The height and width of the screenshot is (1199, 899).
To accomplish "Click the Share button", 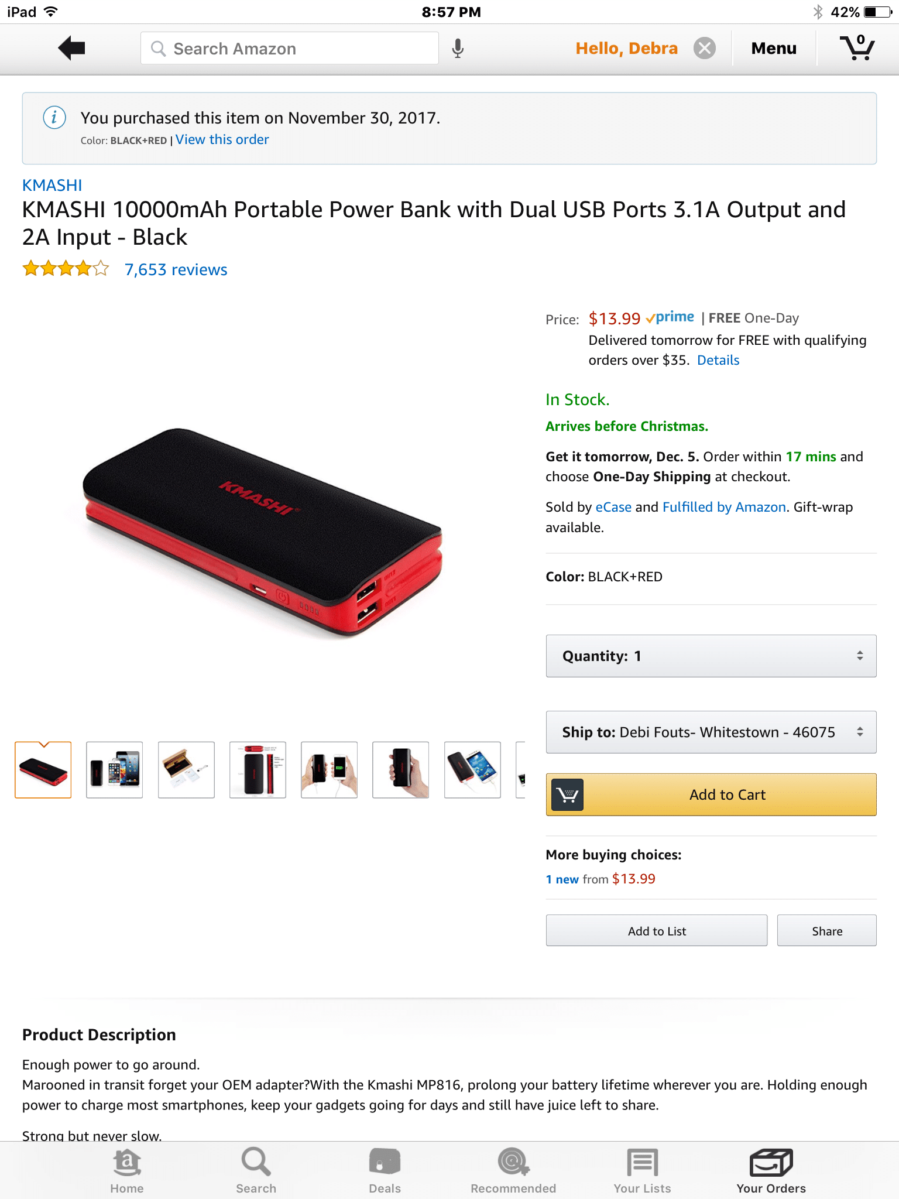I will (x=827, y=931).
